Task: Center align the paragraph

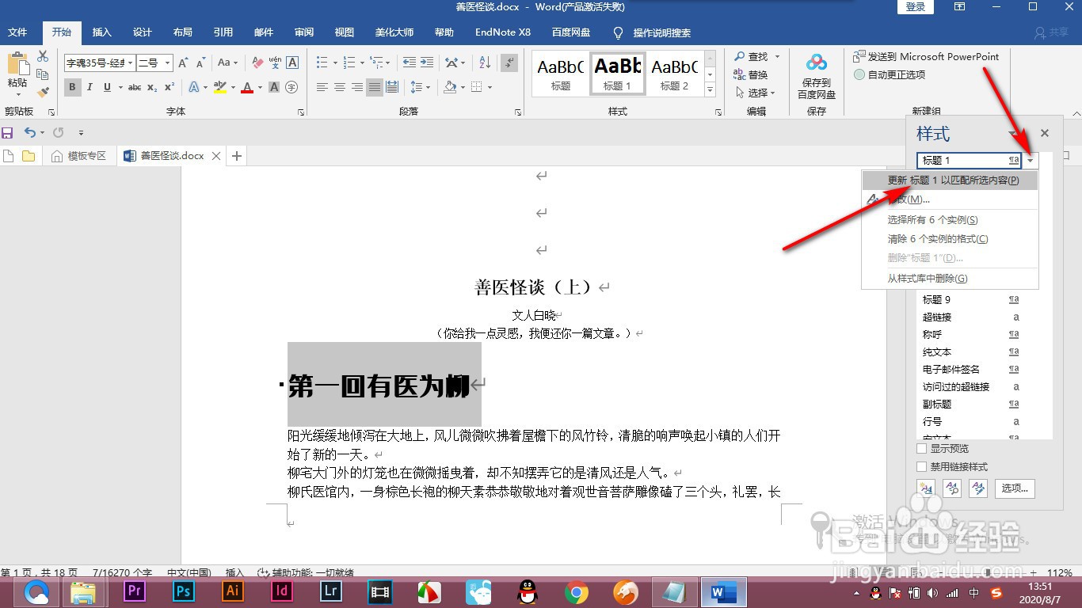Action: [x=340, y=87]
